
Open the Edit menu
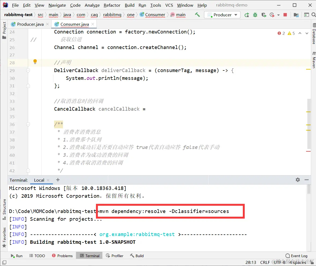click(27, 5)
